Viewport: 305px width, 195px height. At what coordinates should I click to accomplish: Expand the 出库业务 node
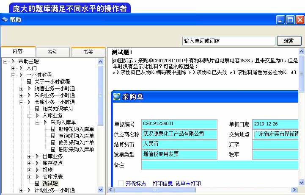pos(30,156)
